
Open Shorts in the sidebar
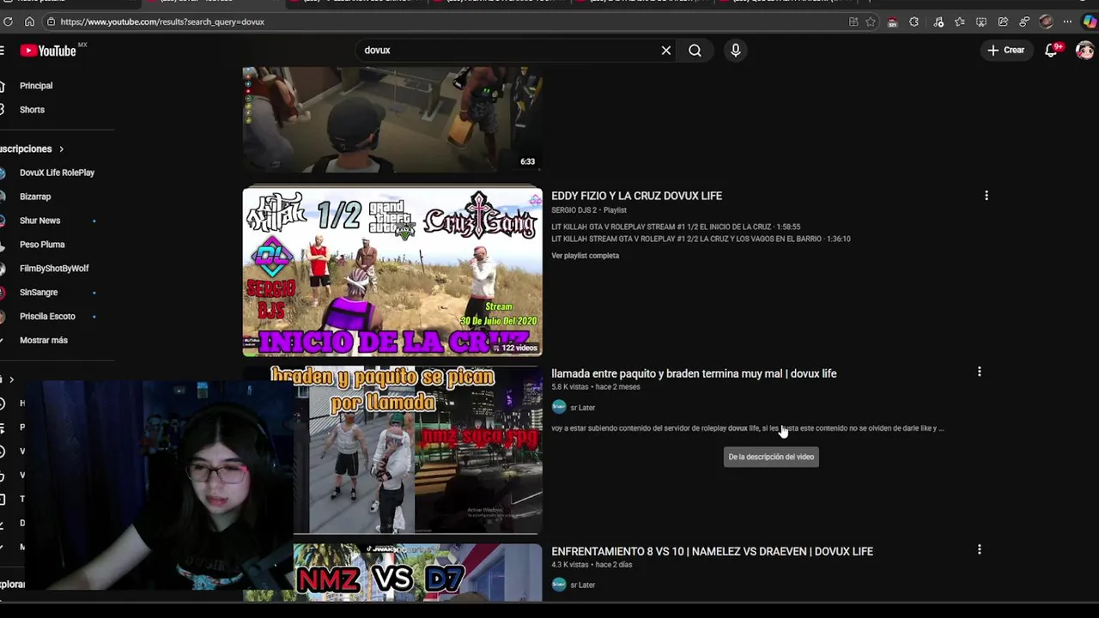click(x=32, y=110)
